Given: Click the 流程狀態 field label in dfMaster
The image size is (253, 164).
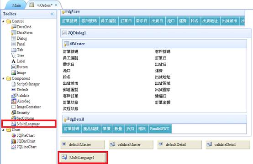Looking at the screenshot, I should [70, 108].
